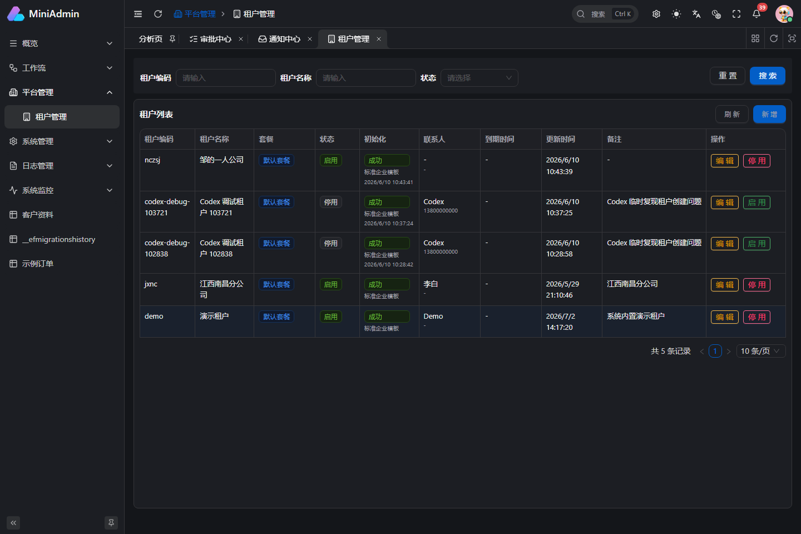Open the notifications bell with 39 badge
Screen dimensions: 801x534
pos(756,14)
